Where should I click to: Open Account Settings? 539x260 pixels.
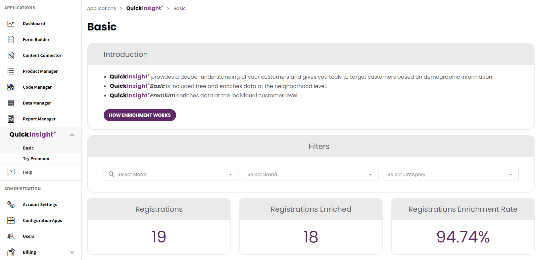[x=40, y=205]
